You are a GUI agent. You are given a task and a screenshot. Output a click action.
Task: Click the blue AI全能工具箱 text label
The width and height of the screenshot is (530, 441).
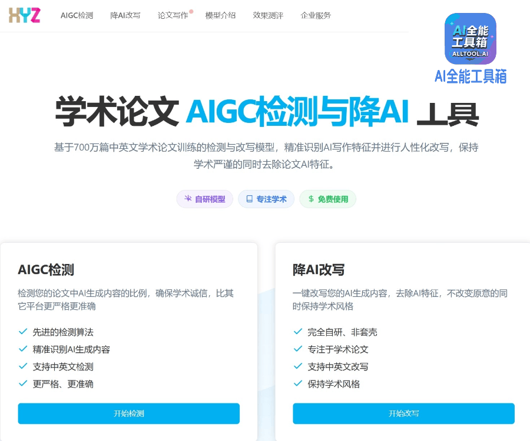tap(471, 76)
